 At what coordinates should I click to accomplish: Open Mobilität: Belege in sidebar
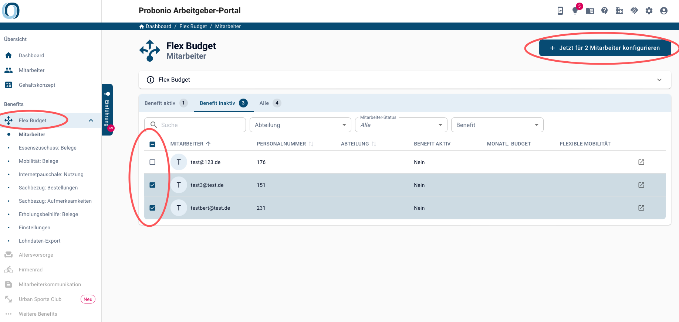point(38,161)
